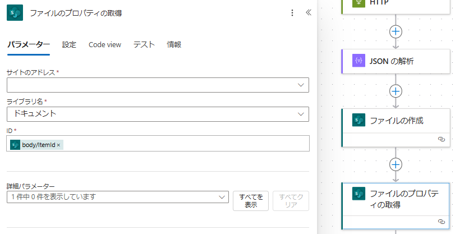Image resolution: width=455 pixels, height=234 pixels.
Task: Open the サイトのアドレス dropdown
Action: [x=158, y=85]
